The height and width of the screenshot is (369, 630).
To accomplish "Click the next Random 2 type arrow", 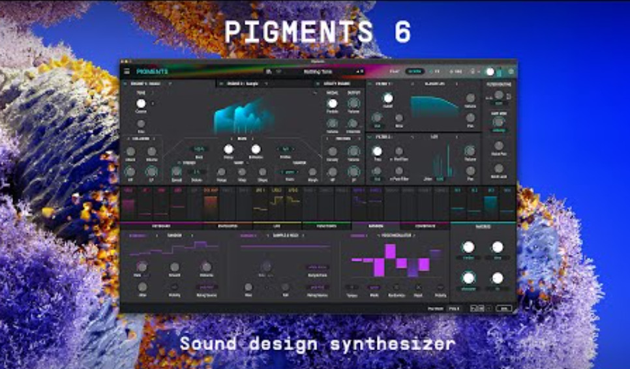I will click(x=303, y=235).
